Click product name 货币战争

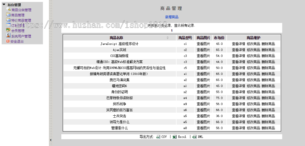click(119, 104)
